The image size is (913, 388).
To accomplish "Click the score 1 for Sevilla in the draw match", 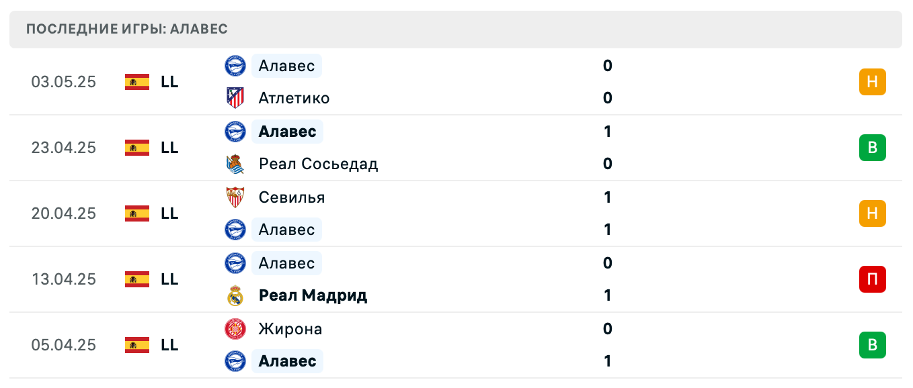I will click(607, 197).
